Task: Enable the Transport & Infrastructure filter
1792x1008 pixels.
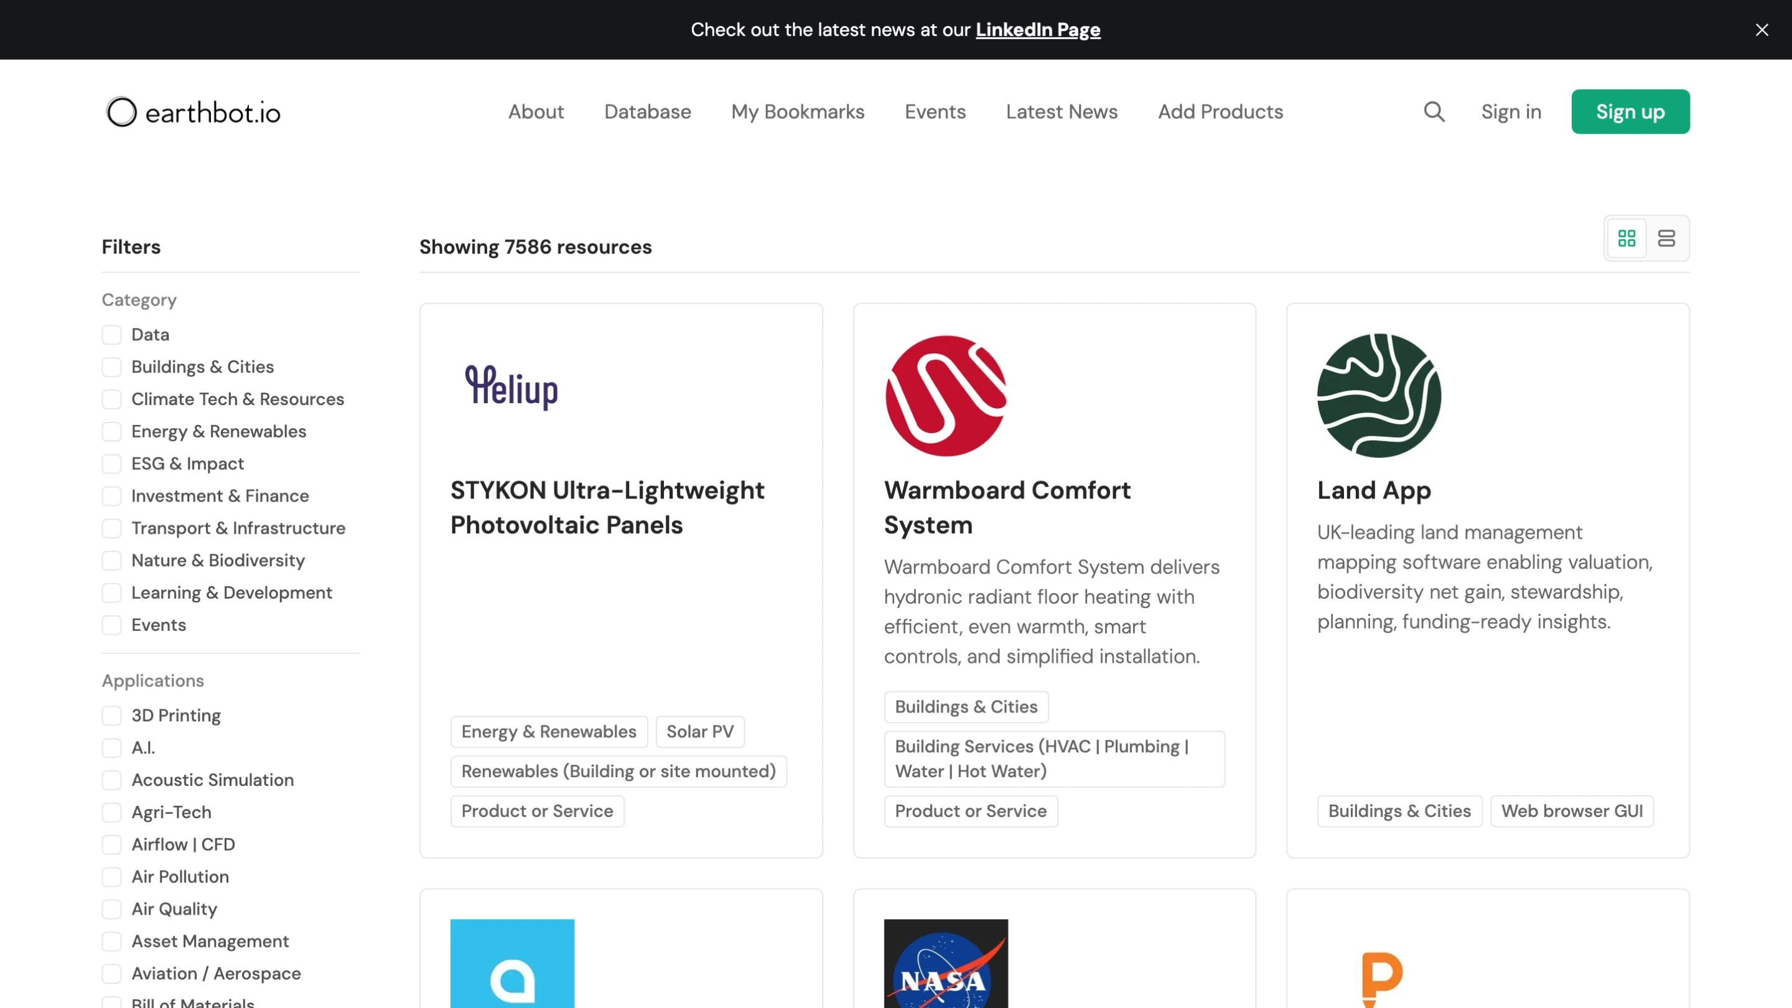Action: coord(111,528)
